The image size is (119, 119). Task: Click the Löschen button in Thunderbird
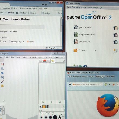46,13
